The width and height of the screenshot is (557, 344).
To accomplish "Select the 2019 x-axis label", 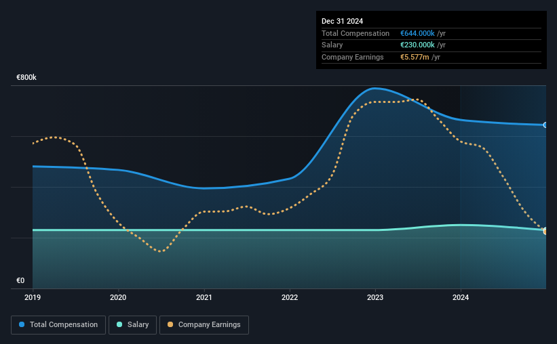I will tap(33, 297).
